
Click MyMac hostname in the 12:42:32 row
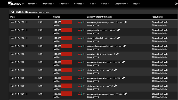56,25
